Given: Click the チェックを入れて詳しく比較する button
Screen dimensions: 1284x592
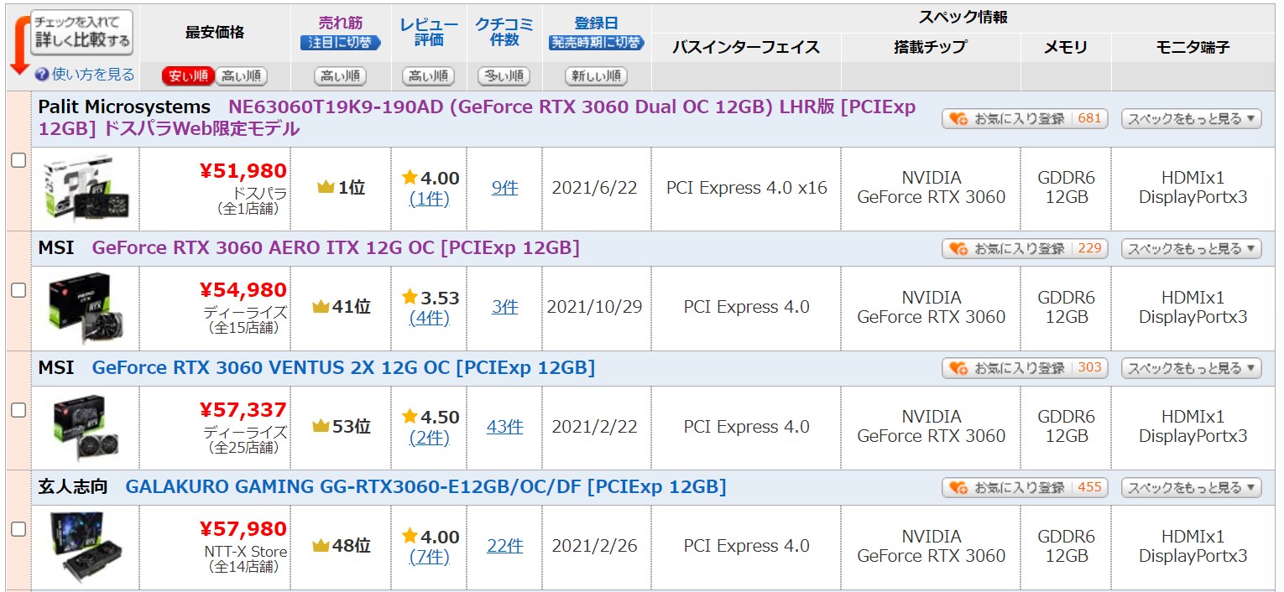Looking at the screenshot, I should tap(82, 33).
